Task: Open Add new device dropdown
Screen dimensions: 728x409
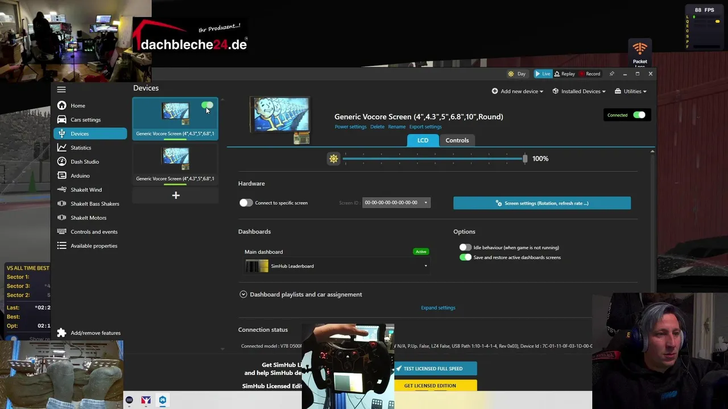Action: click(517, 91)
